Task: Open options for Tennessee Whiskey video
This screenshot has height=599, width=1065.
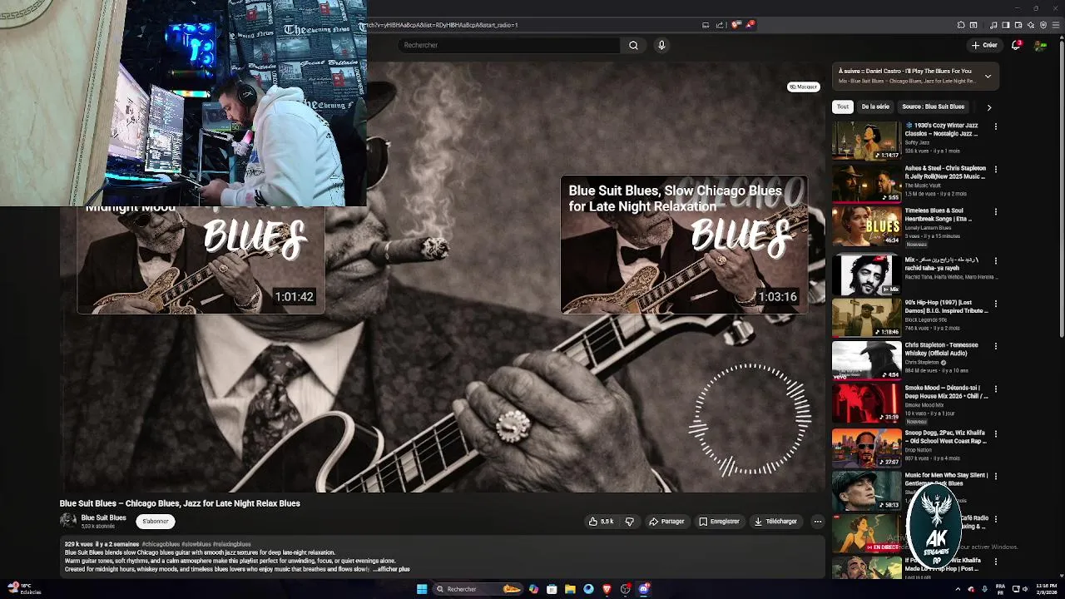Action: pyautogui.click(x=995, y=346)
